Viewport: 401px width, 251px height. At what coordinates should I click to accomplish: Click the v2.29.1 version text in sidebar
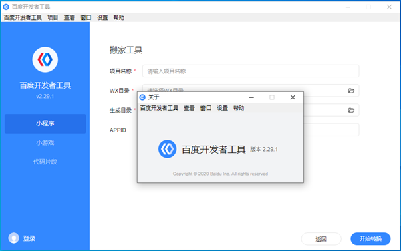45,97
